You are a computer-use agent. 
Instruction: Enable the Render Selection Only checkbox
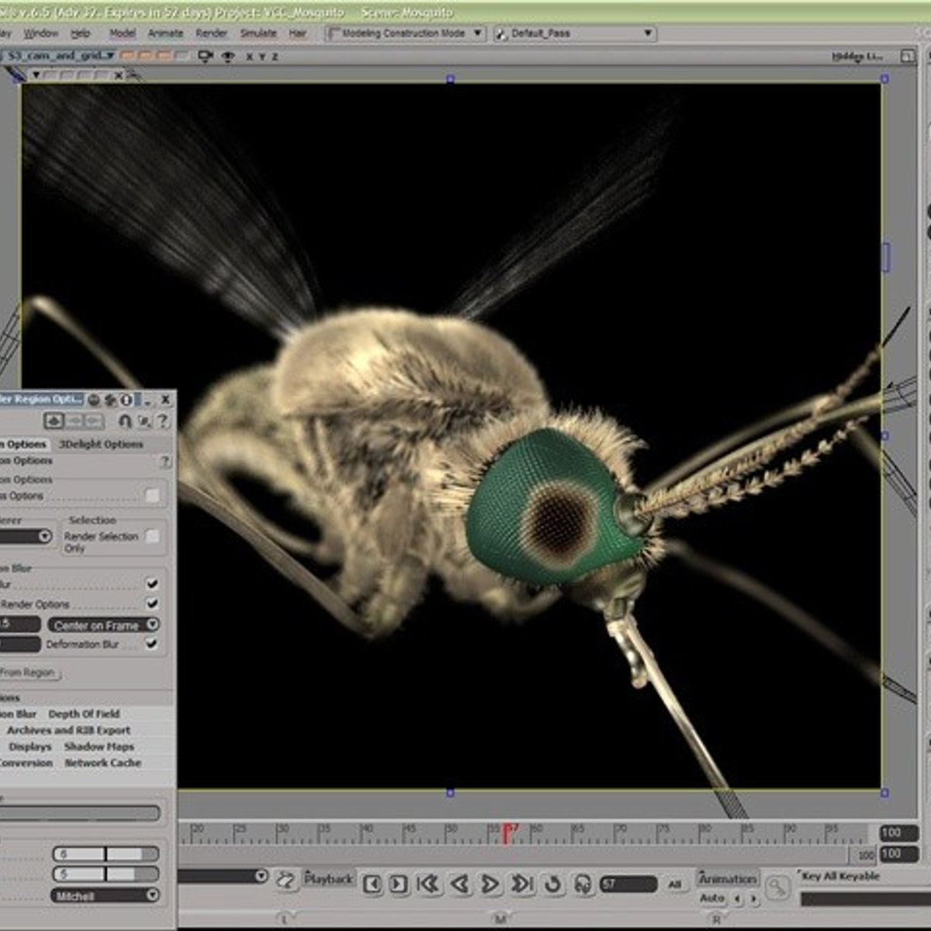[153, 536]
